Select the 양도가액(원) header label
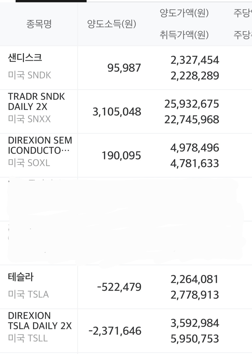 [184, 13]
